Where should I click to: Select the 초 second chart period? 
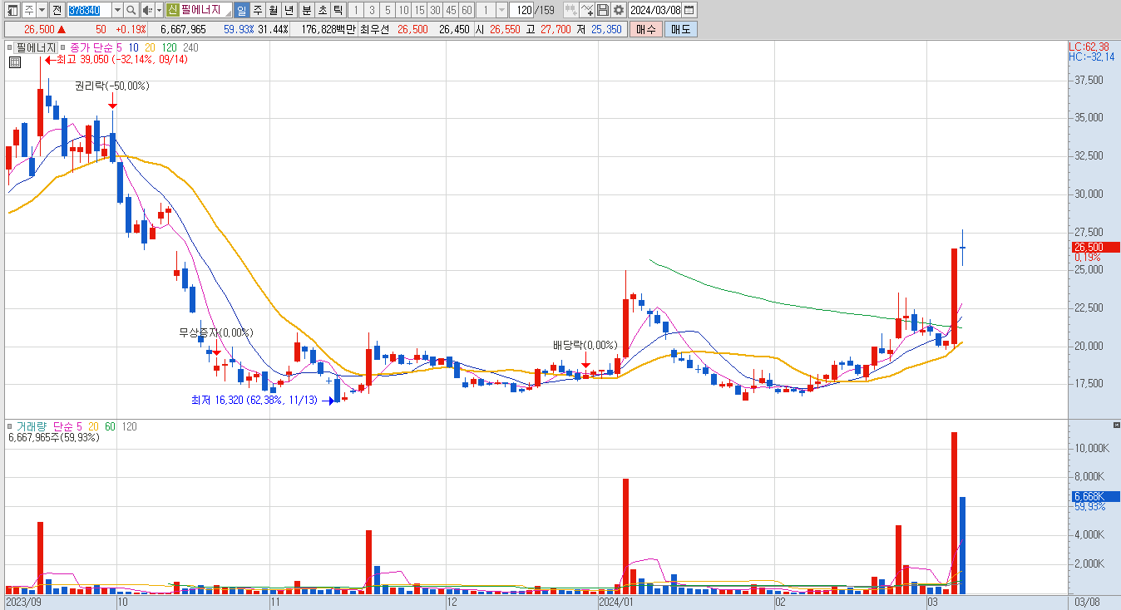[322, 10]
